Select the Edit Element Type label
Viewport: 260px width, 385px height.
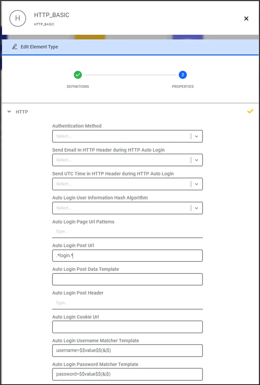click(39, 47)
